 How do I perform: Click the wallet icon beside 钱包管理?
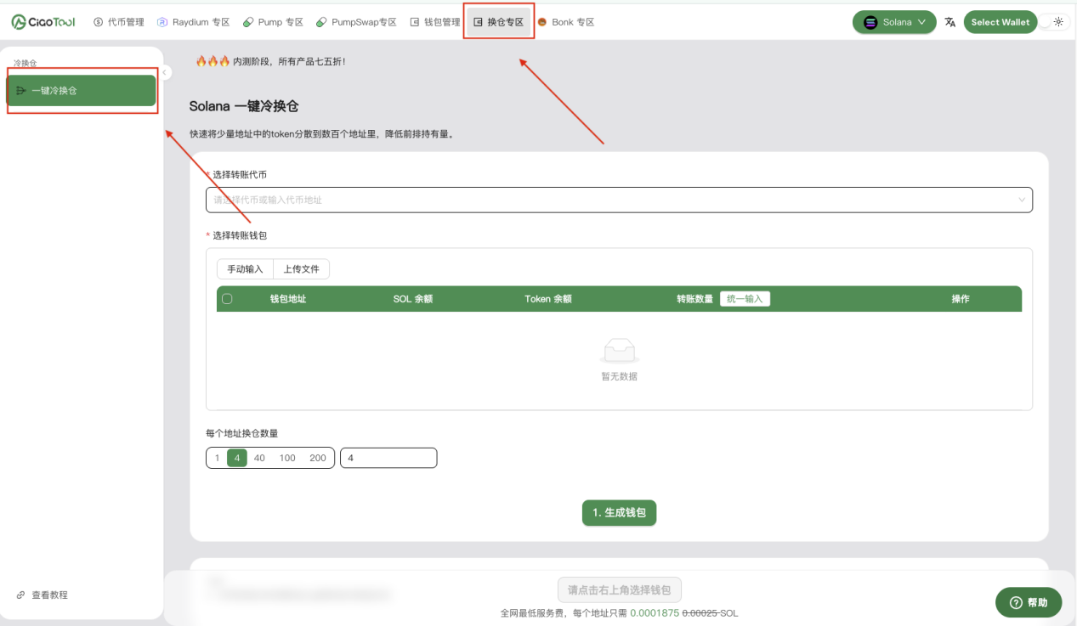415,22
